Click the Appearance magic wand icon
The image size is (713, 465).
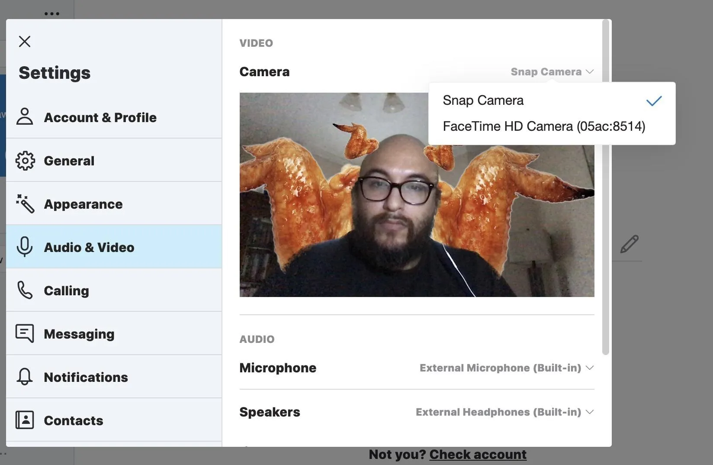(25, 203)
